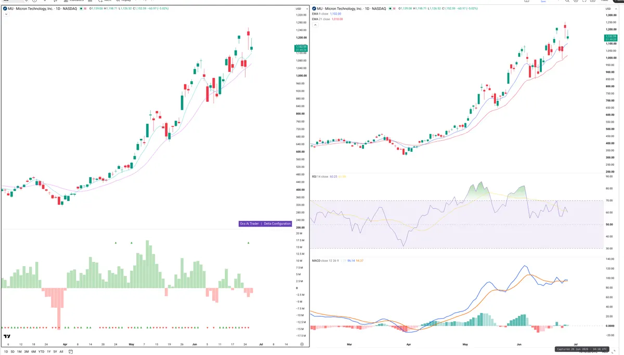The image size is (624, 355).
Task: Click 70.00 level on RSI axis
Action: pyautogui.click(x=610, y=201)
